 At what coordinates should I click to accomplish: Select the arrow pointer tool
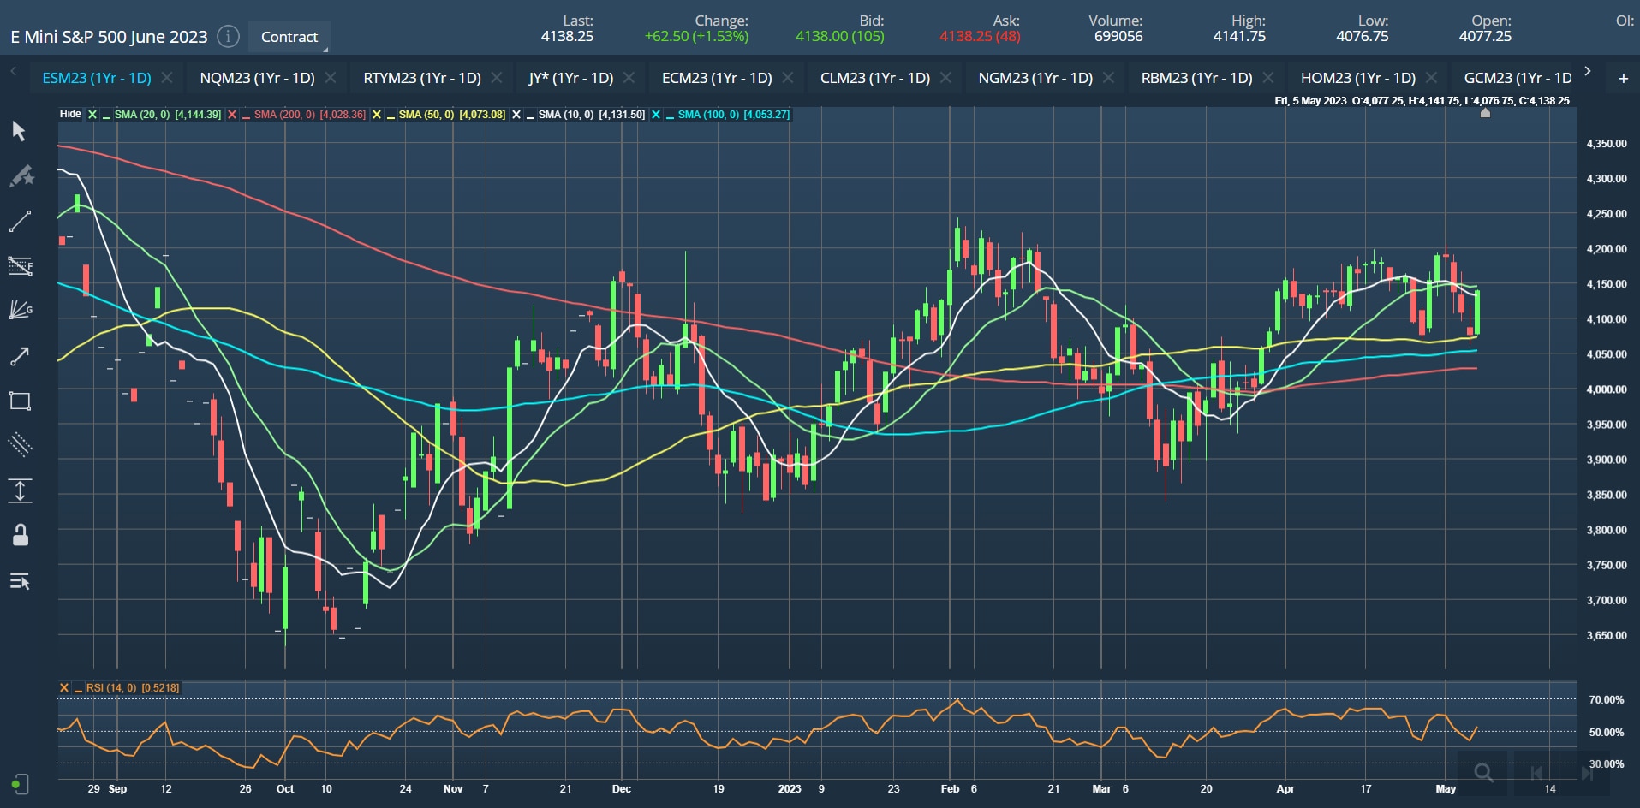[19, 131]
